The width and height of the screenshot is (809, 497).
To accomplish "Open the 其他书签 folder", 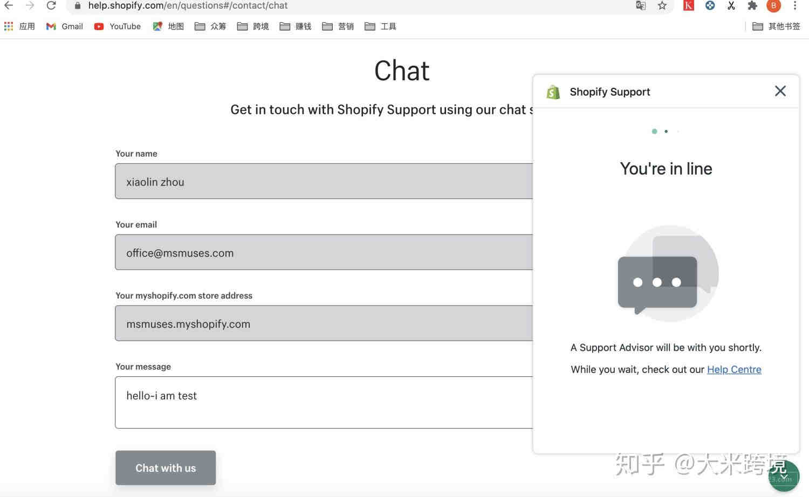I will (x=777, y=26).
